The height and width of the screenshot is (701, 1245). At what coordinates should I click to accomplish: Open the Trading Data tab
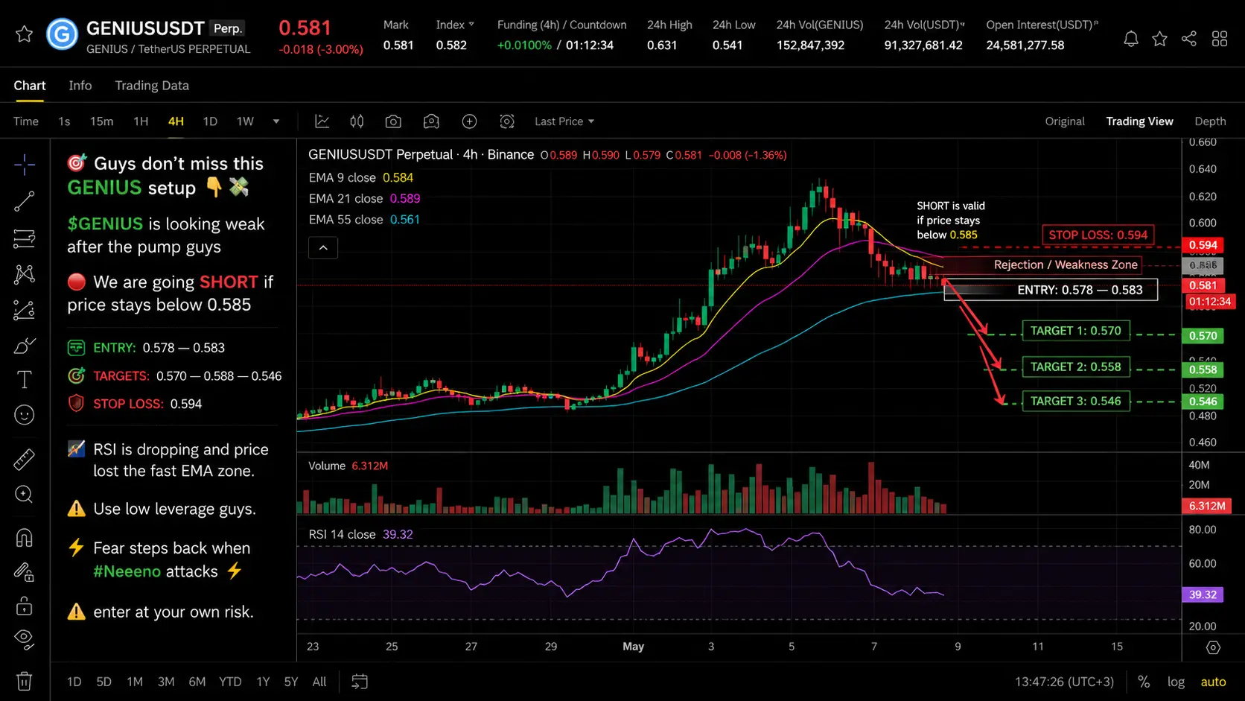click(x=152, y=86)
